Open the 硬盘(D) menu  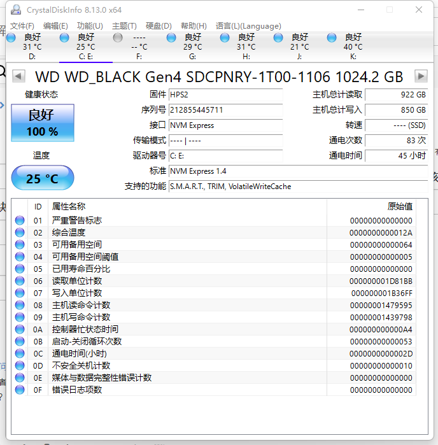159,26
